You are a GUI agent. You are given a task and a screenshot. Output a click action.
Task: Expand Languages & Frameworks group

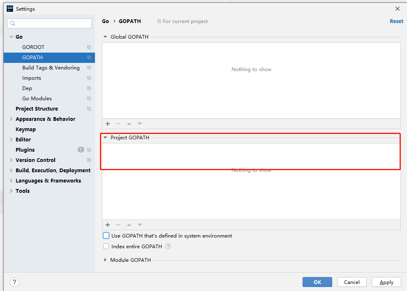11,181
